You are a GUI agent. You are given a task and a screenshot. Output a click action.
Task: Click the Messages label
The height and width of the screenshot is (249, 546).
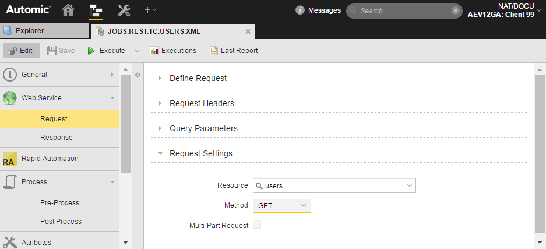click(x=325, y=10)
